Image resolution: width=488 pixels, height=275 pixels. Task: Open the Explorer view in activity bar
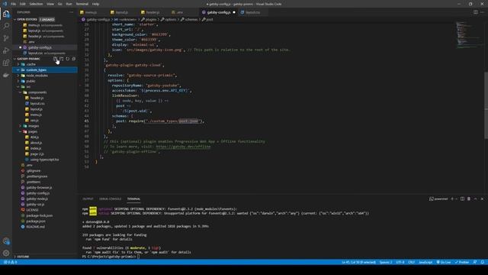point(6,14)
